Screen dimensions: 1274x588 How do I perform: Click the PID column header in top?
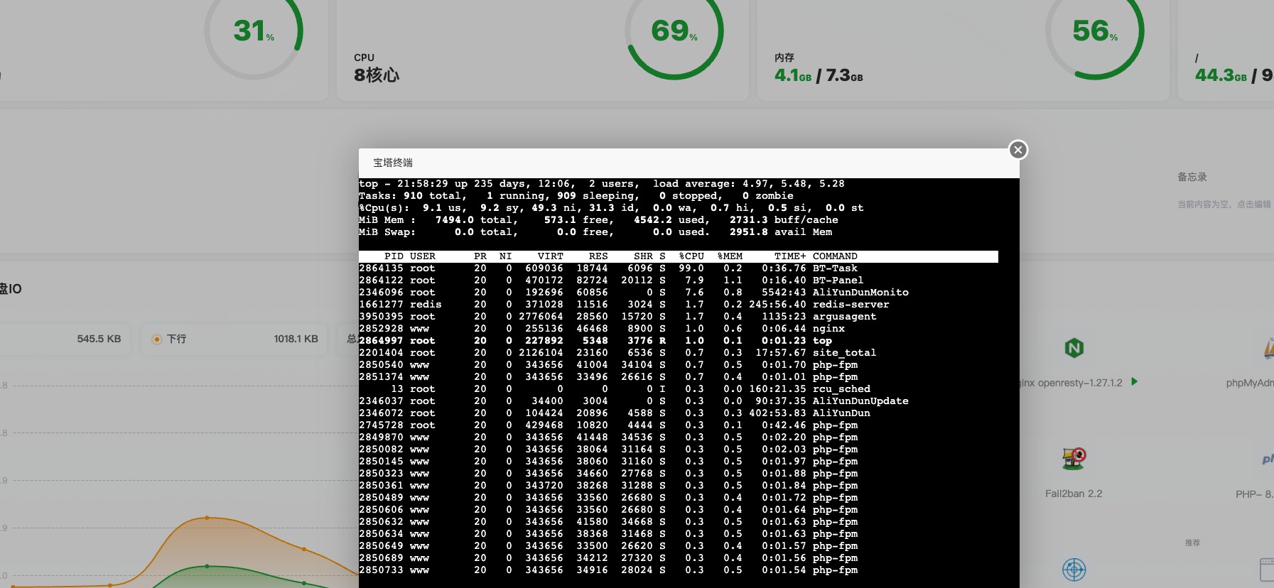[x=394, y=256]
